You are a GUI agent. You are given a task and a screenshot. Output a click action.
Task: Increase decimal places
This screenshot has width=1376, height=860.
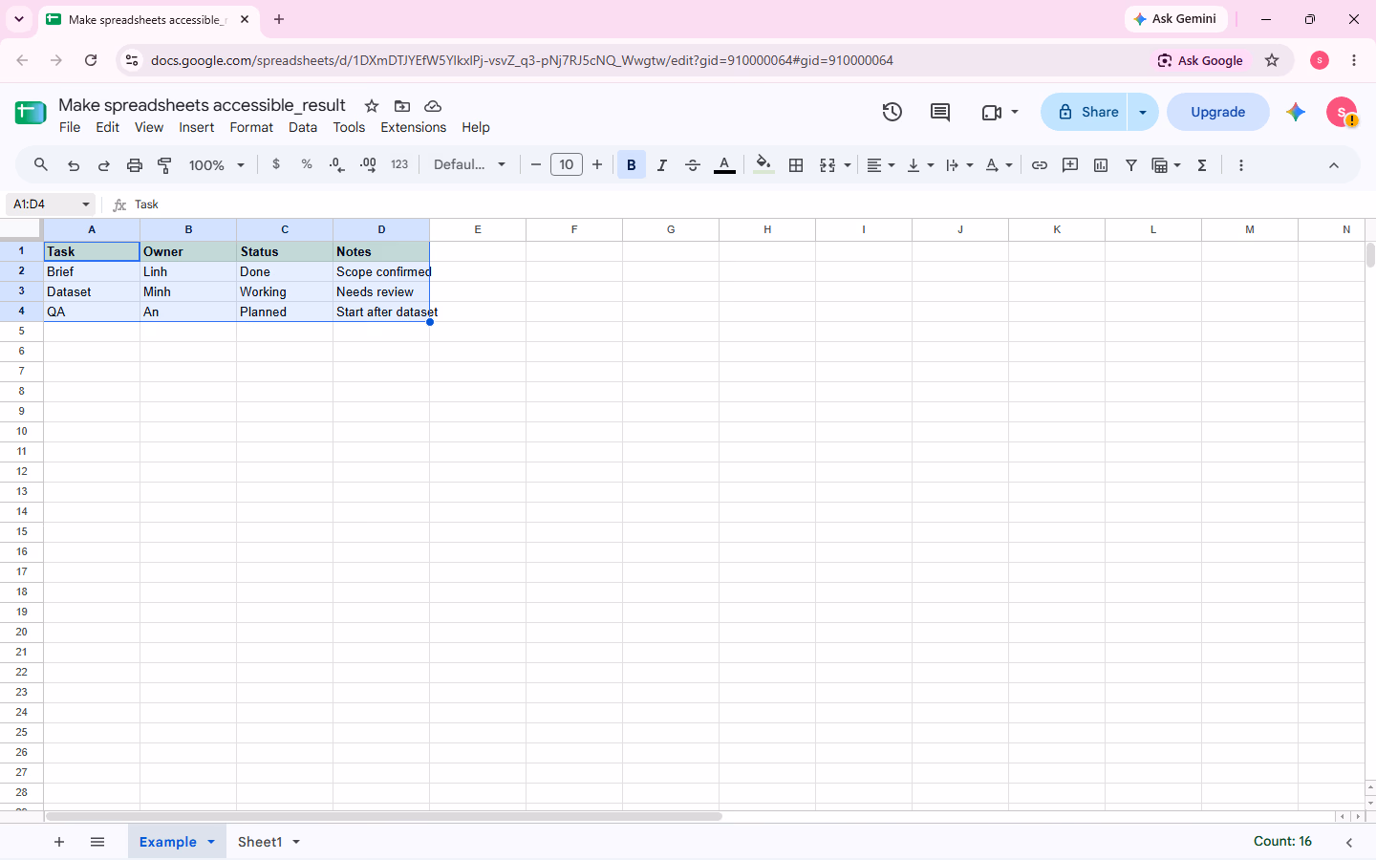tap(368, 165)
